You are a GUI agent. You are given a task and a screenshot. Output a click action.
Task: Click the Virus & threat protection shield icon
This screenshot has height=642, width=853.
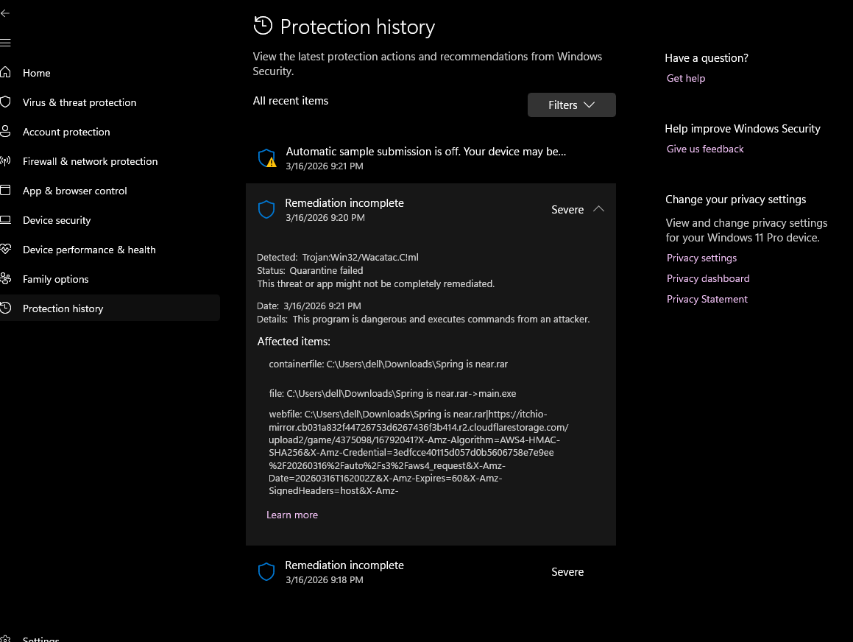(6, 102)
